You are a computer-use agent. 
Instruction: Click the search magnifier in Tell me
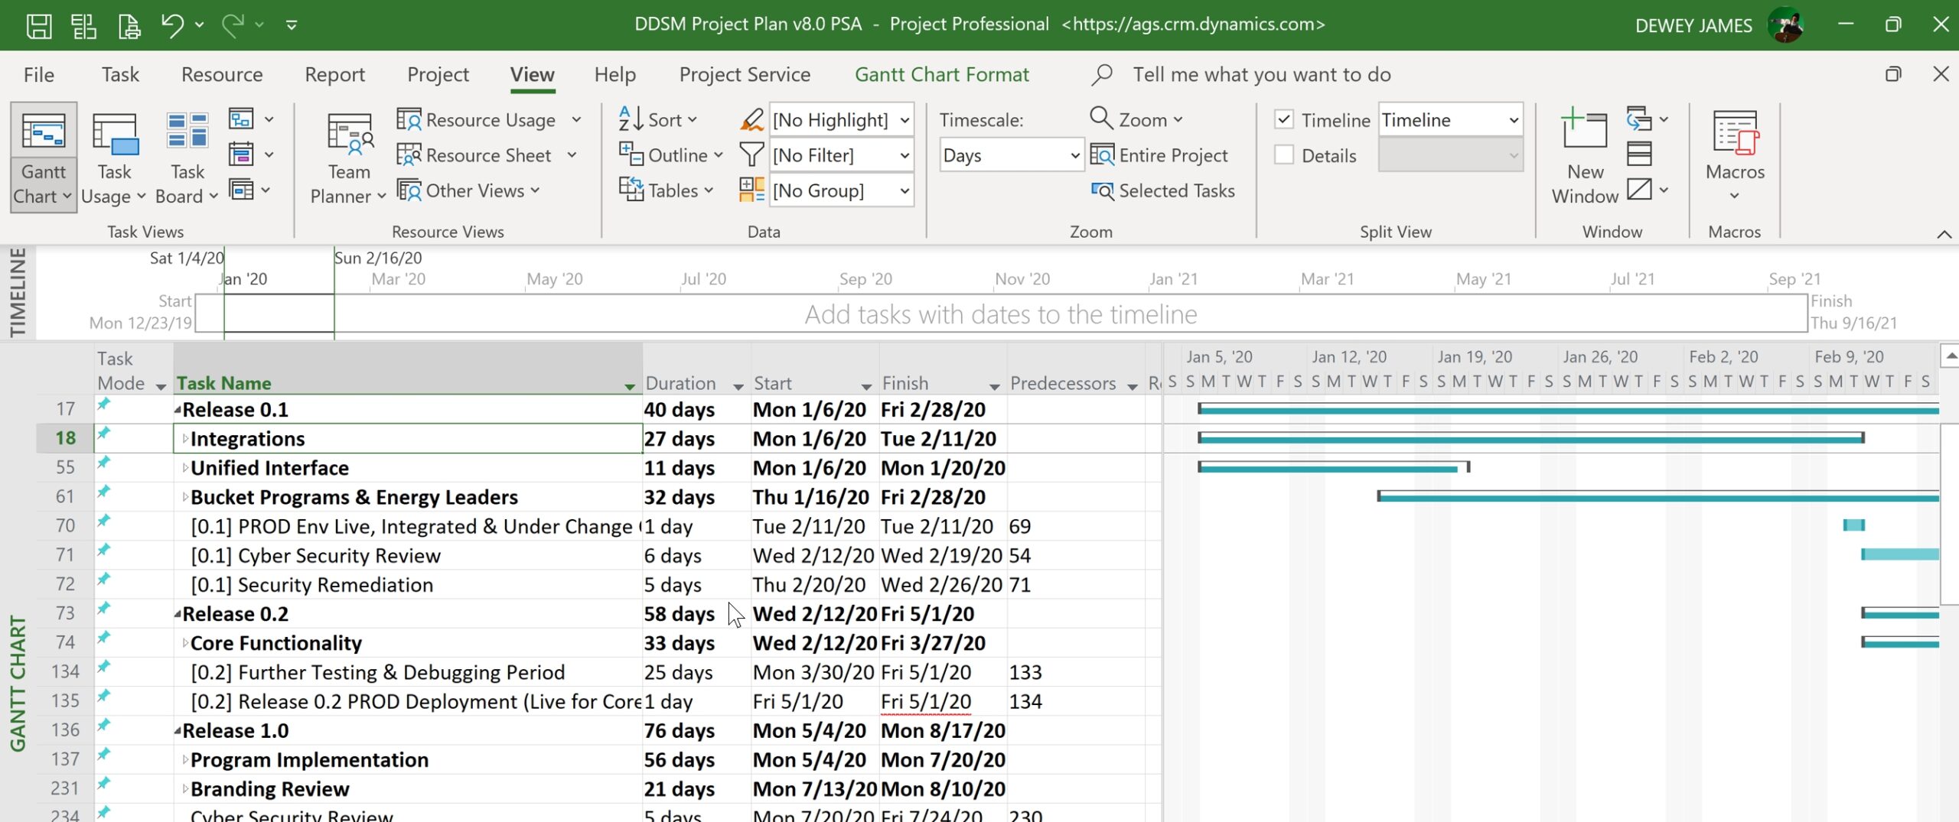(x=1102, y=74)
